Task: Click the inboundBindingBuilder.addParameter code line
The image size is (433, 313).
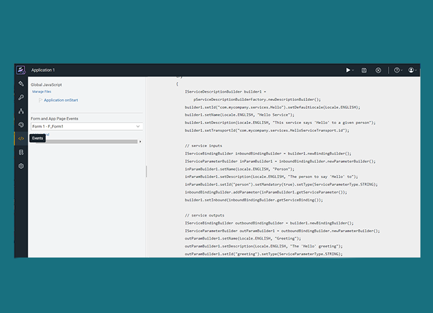Action: [266, 192]
